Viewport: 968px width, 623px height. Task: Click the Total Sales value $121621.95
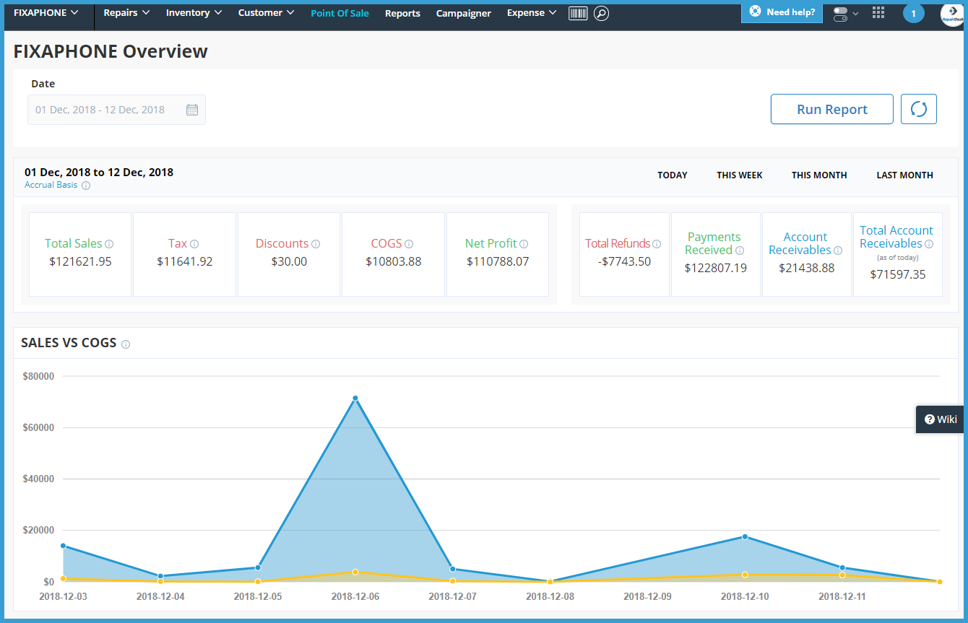point(81,261)
